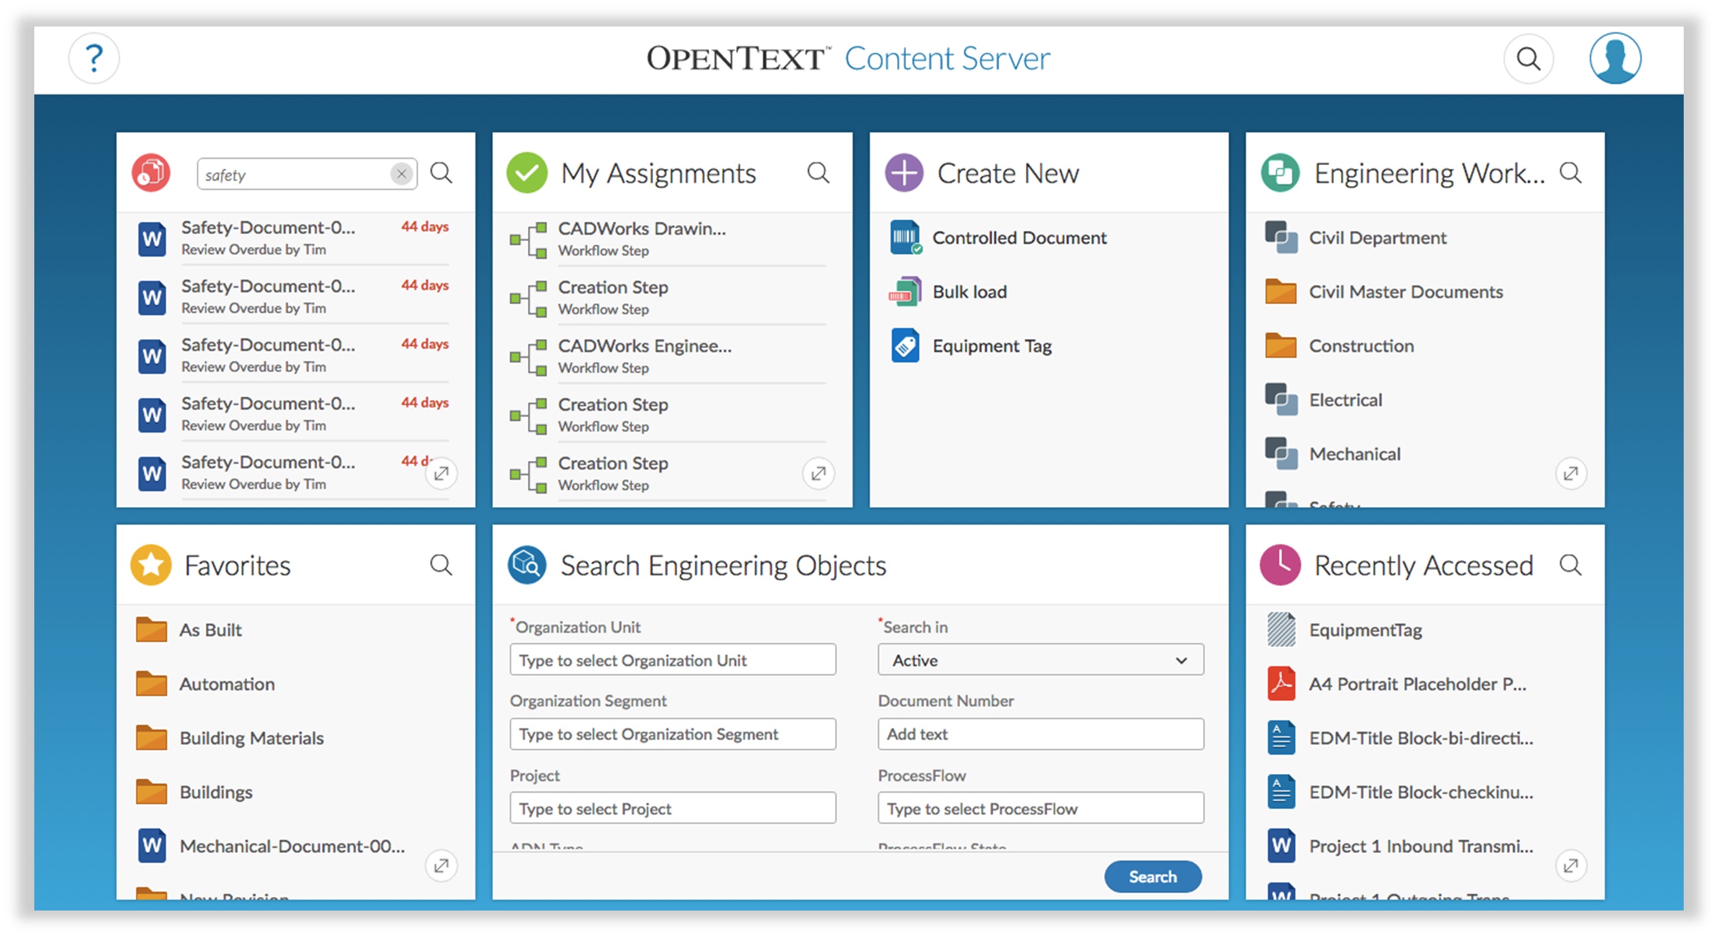
Task: Click the Type to select Project field
Action: 672,808
